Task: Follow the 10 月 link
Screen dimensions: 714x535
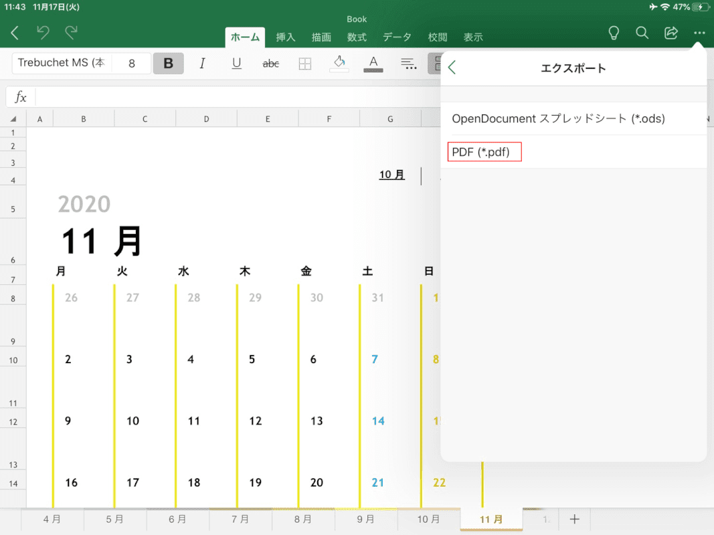Action: pyautogui.click(x=392, y=175)
